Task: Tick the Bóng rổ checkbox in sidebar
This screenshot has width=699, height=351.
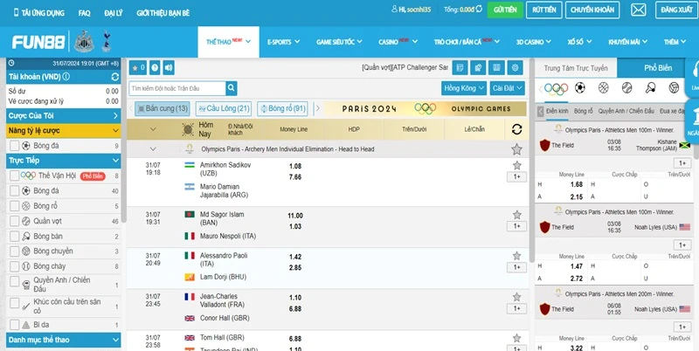Action: coord(14,205)
